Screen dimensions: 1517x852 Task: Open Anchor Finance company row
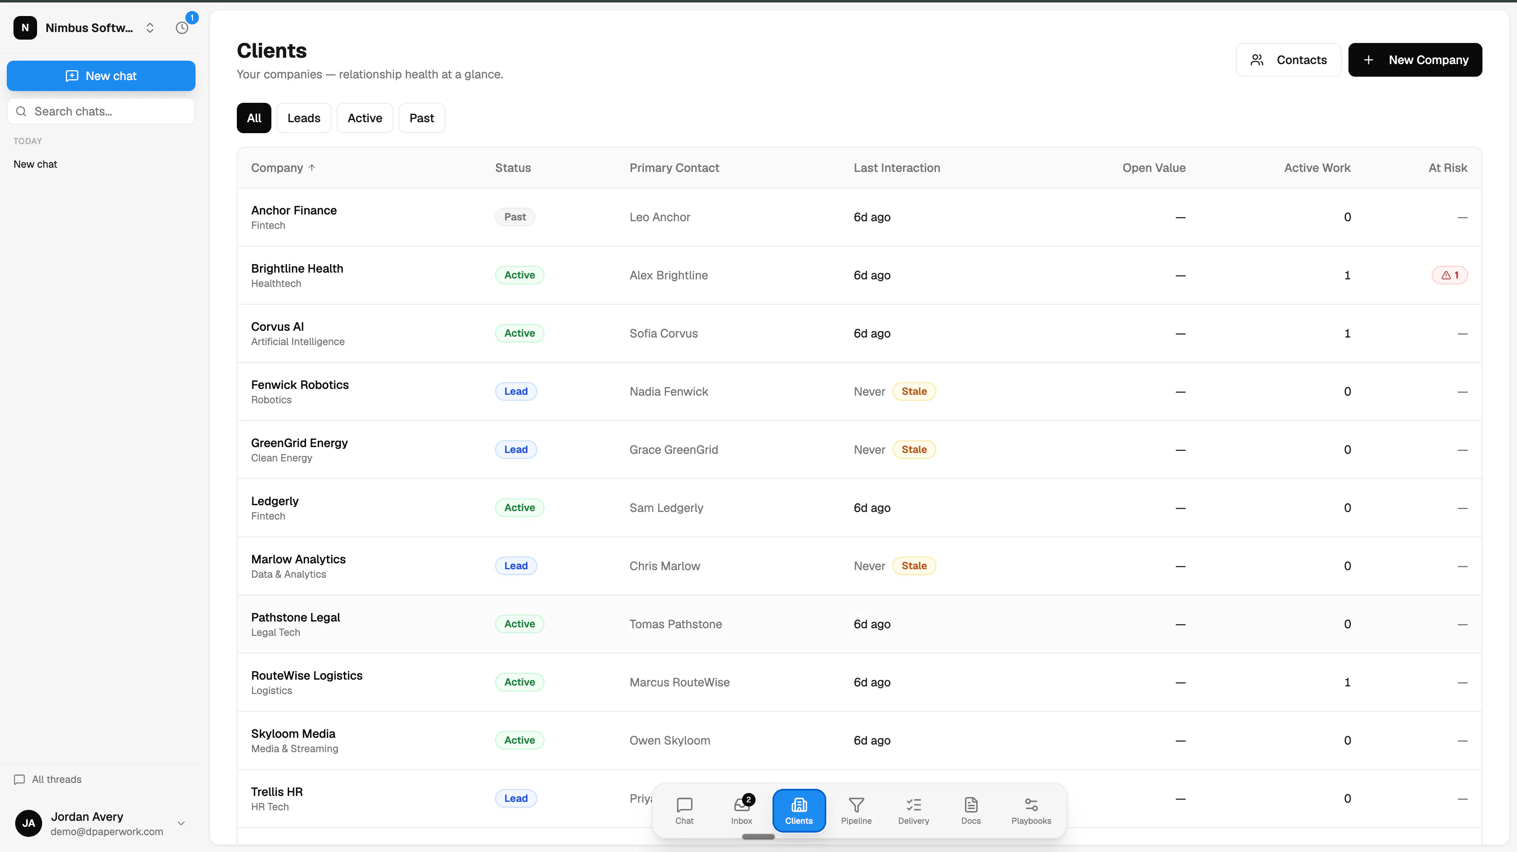click(859, 217)
